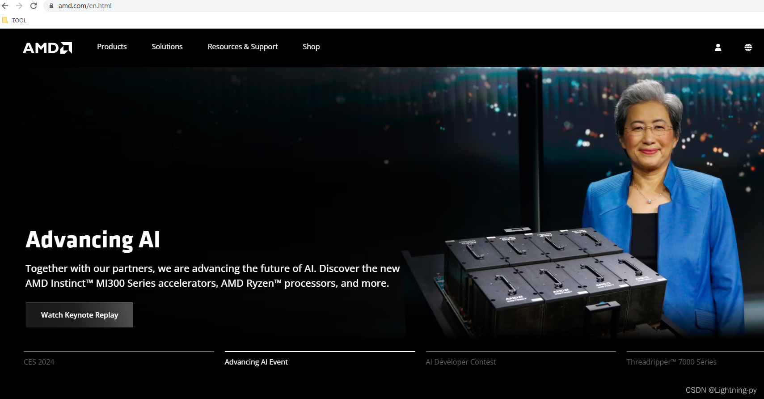Screen dimensions: 764x399
Task: Open the Resources & Support menu
Action: (x=243, y=47)
